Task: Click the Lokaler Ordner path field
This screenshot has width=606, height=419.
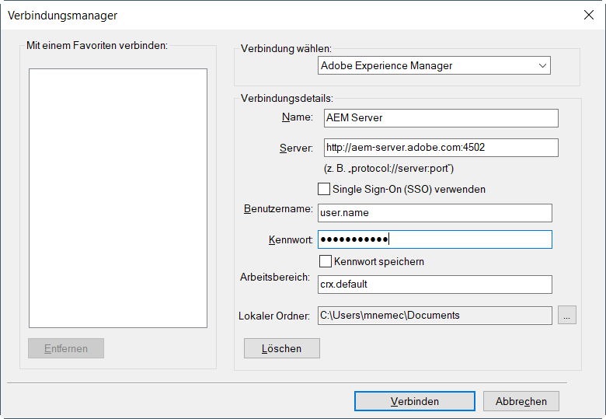Action: click(x=434, y=315)
